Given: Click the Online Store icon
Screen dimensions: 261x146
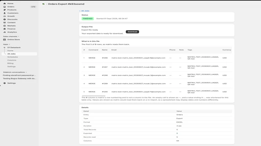Looking at the screenshot, I should pos(5,40).
